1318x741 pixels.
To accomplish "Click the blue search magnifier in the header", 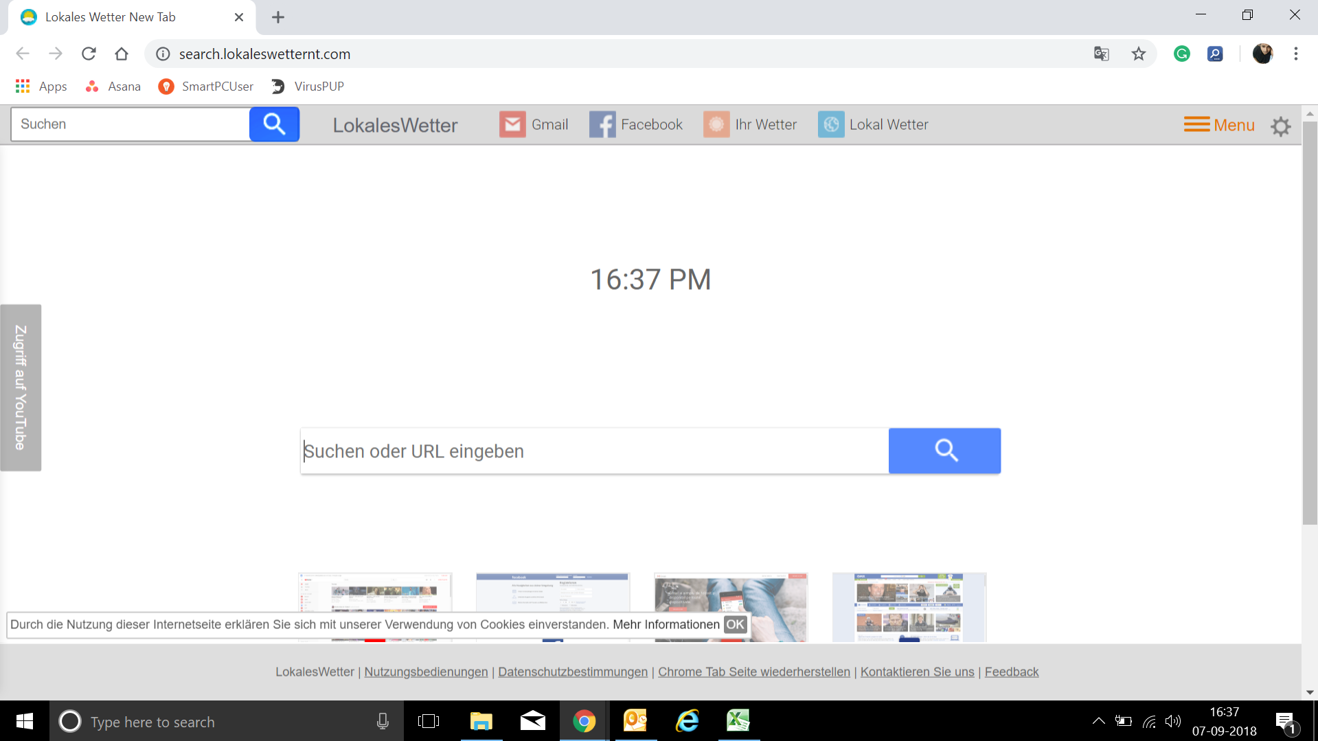I will click(274, 124).
